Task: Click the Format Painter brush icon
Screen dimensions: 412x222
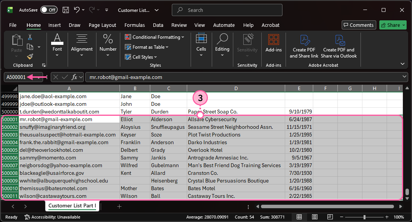Action: point(30,56)
